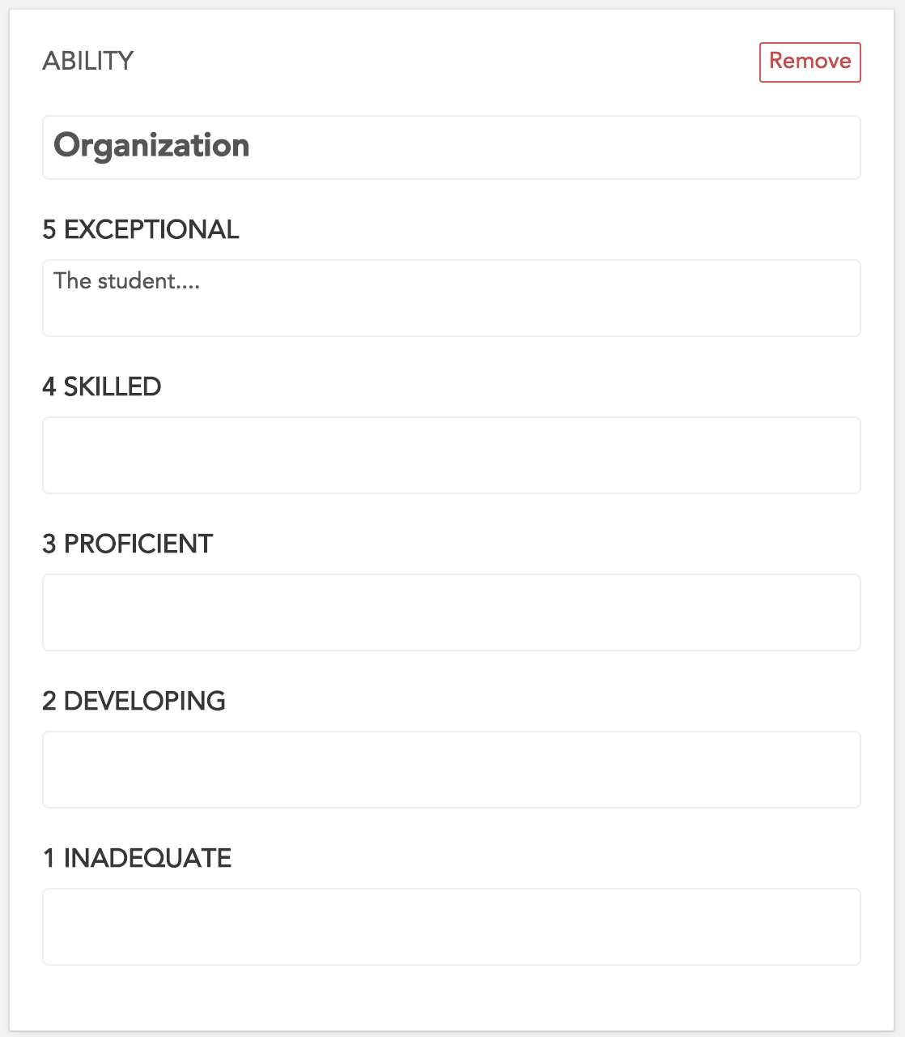Click the "3 PROFICIENT" label
This screenshot has height=1037, width=905.
click(x=127, y=544)
